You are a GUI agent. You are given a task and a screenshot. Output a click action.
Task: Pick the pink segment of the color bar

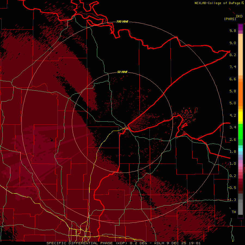(x=240, y=165)
